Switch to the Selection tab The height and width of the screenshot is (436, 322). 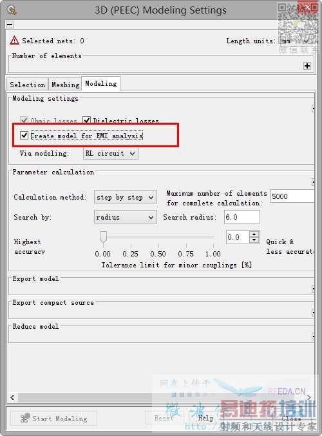[x=28, y=85]
